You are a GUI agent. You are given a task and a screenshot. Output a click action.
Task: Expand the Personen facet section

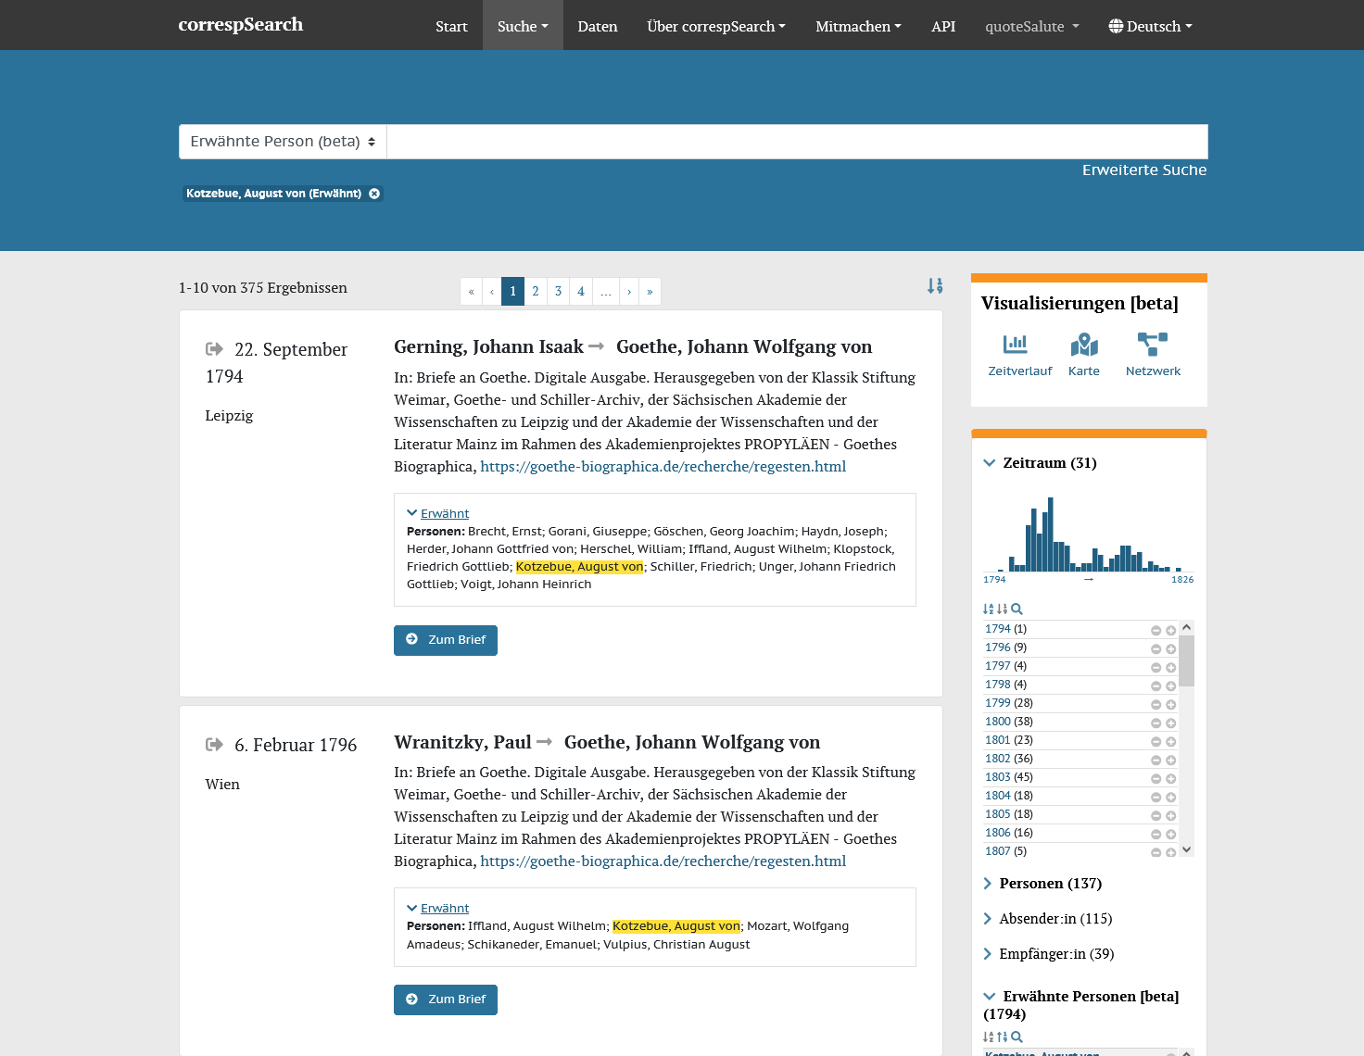point(988,884)
